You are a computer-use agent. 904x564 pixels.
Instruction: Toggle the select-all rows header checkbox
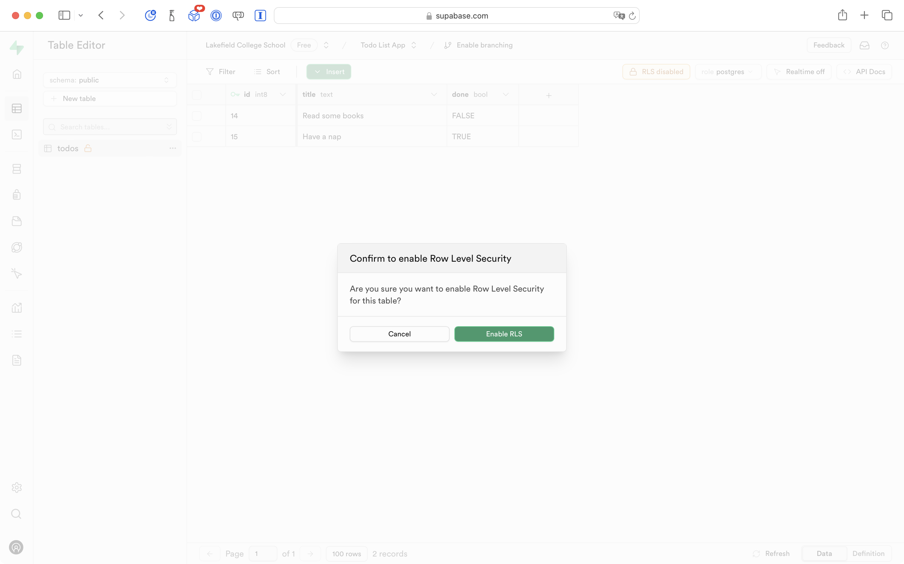coord(197,95)
